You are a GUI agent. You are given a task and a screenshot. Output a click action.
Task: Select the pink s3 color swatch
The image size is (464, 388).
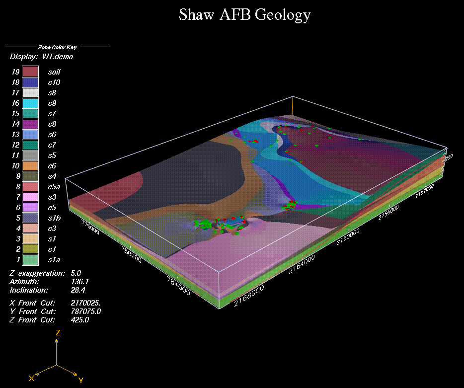coord(30,197)
